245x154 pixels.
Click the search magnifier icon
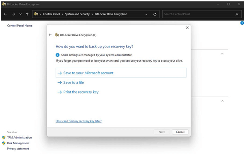[237, 14]
